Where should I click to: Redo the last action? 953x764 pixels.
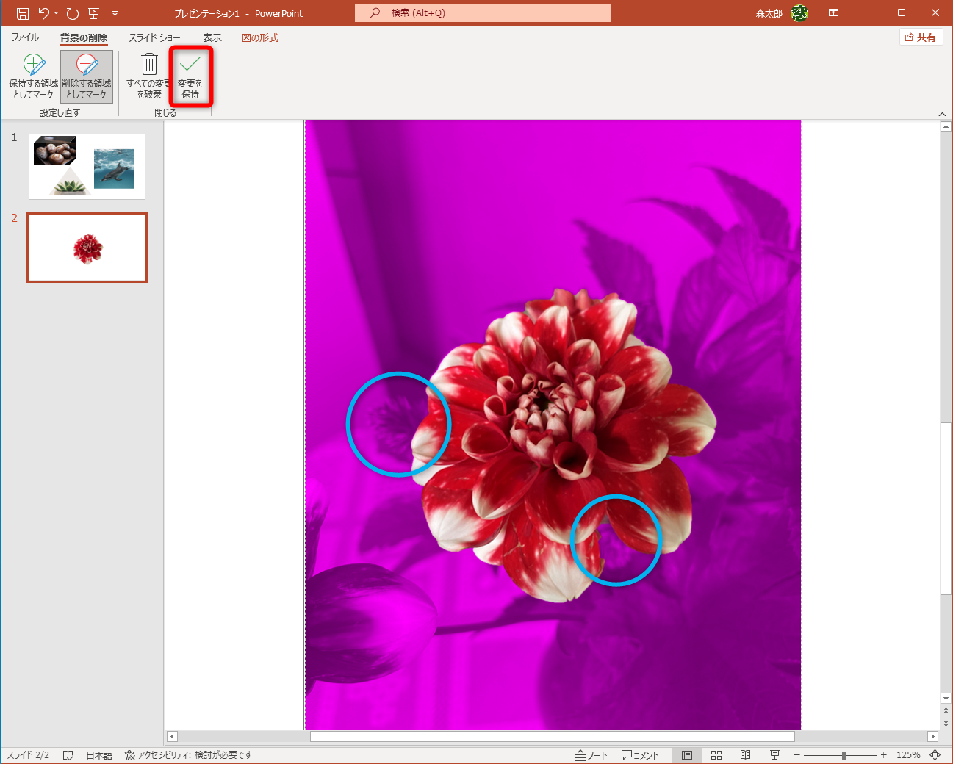72,13
